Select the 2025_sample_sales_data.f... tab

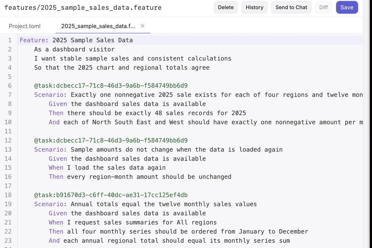[x=98, y=26]
